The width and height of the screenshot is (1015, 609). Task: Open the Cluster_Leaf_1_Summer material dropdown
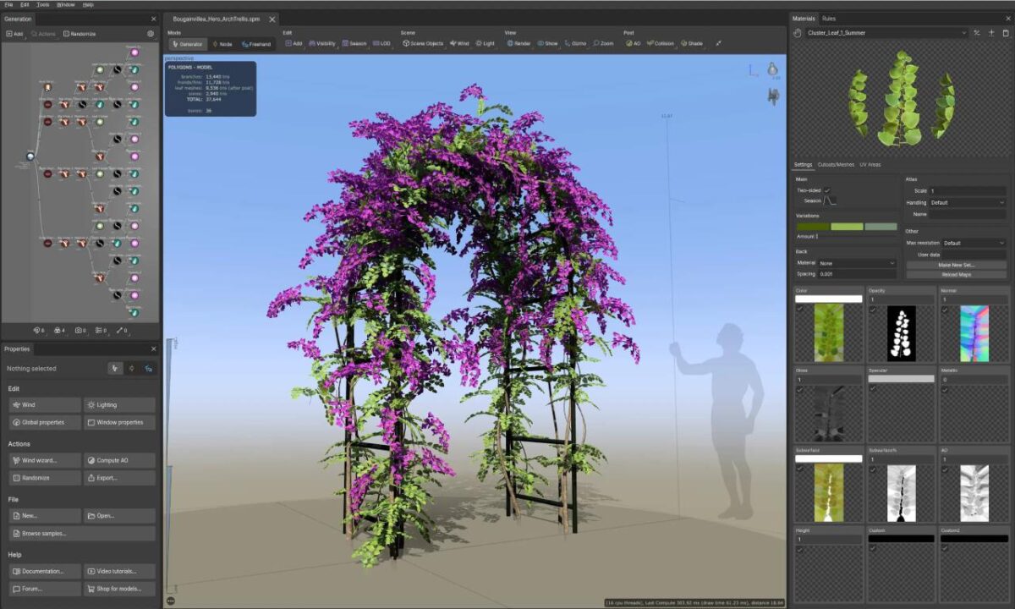pyautogui.click(x=964, y=33)
